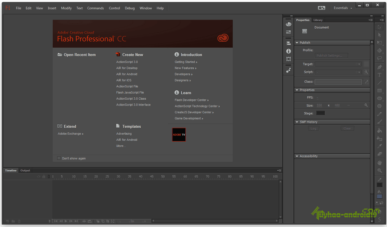Select the Pen tool
The image size is (387, 227).
coord(379,67)
